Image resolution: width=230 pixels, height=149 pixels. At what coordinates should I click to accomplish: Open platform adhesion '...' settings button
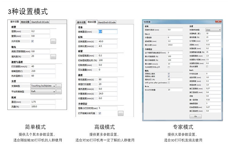coord(59,92)
